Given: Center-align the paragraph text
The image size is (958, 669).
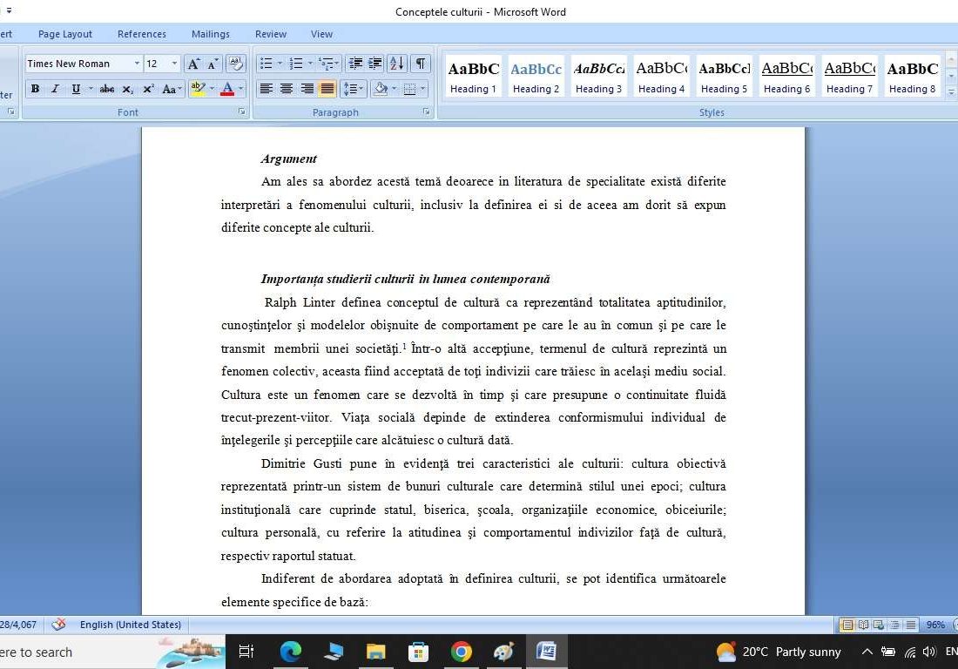Looking at the screenshot, I should [x=287, y=89].
